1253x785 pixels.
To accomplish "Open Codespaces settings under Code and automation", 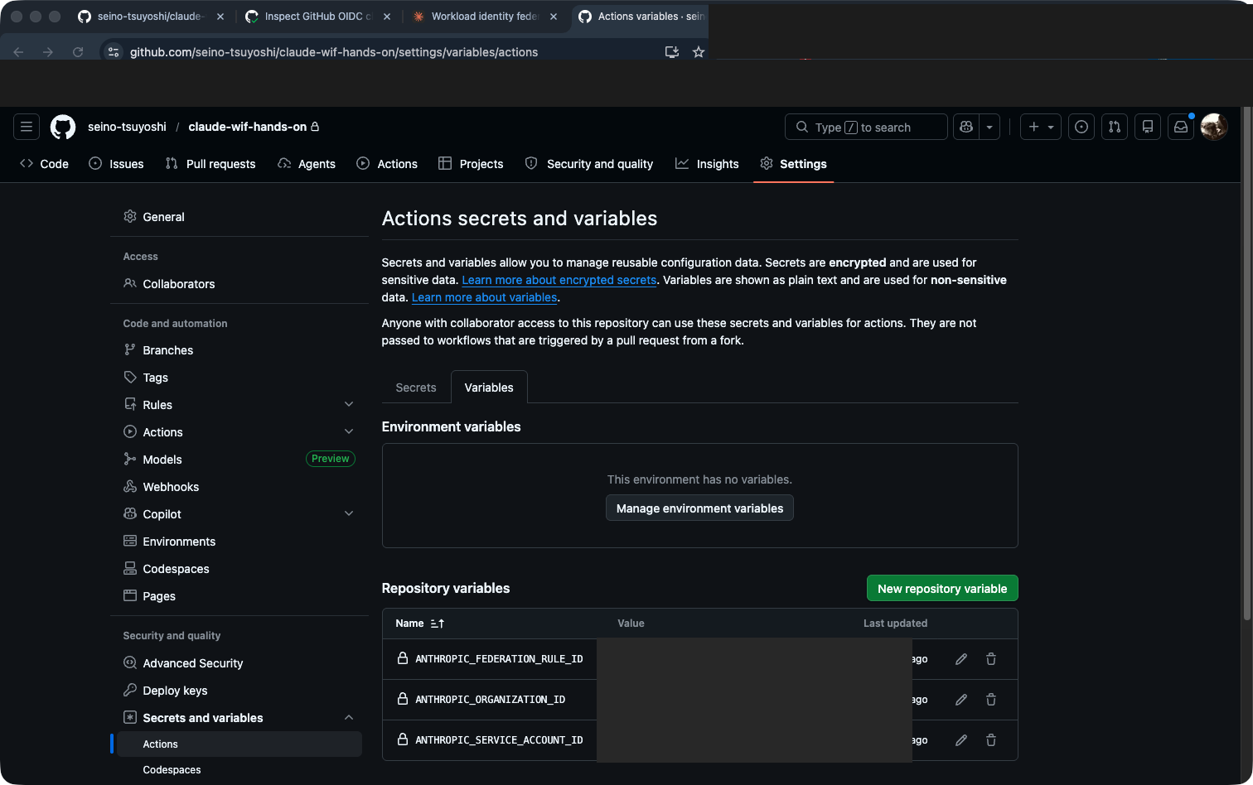I will [x=239, y=569].
